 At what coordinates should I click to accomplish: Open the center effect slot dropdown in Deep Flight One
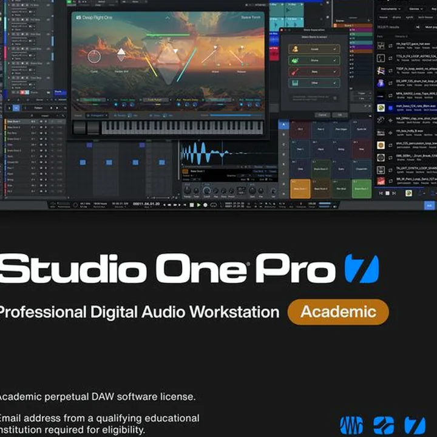pyautogui.click(x=157, y=100)
